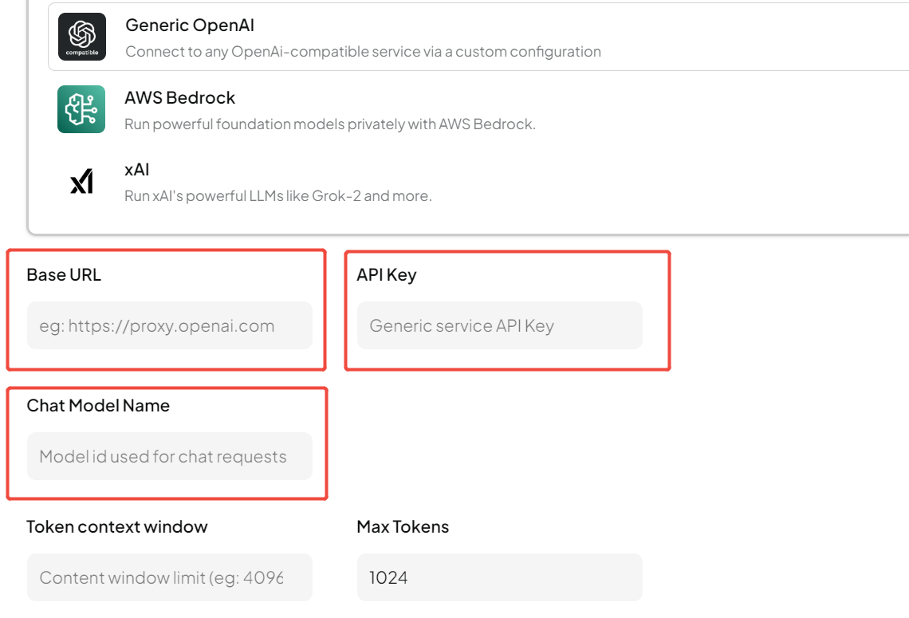Focus the Chat Model Name input
This screenshot has height=618, width=909.
point(169,456)
